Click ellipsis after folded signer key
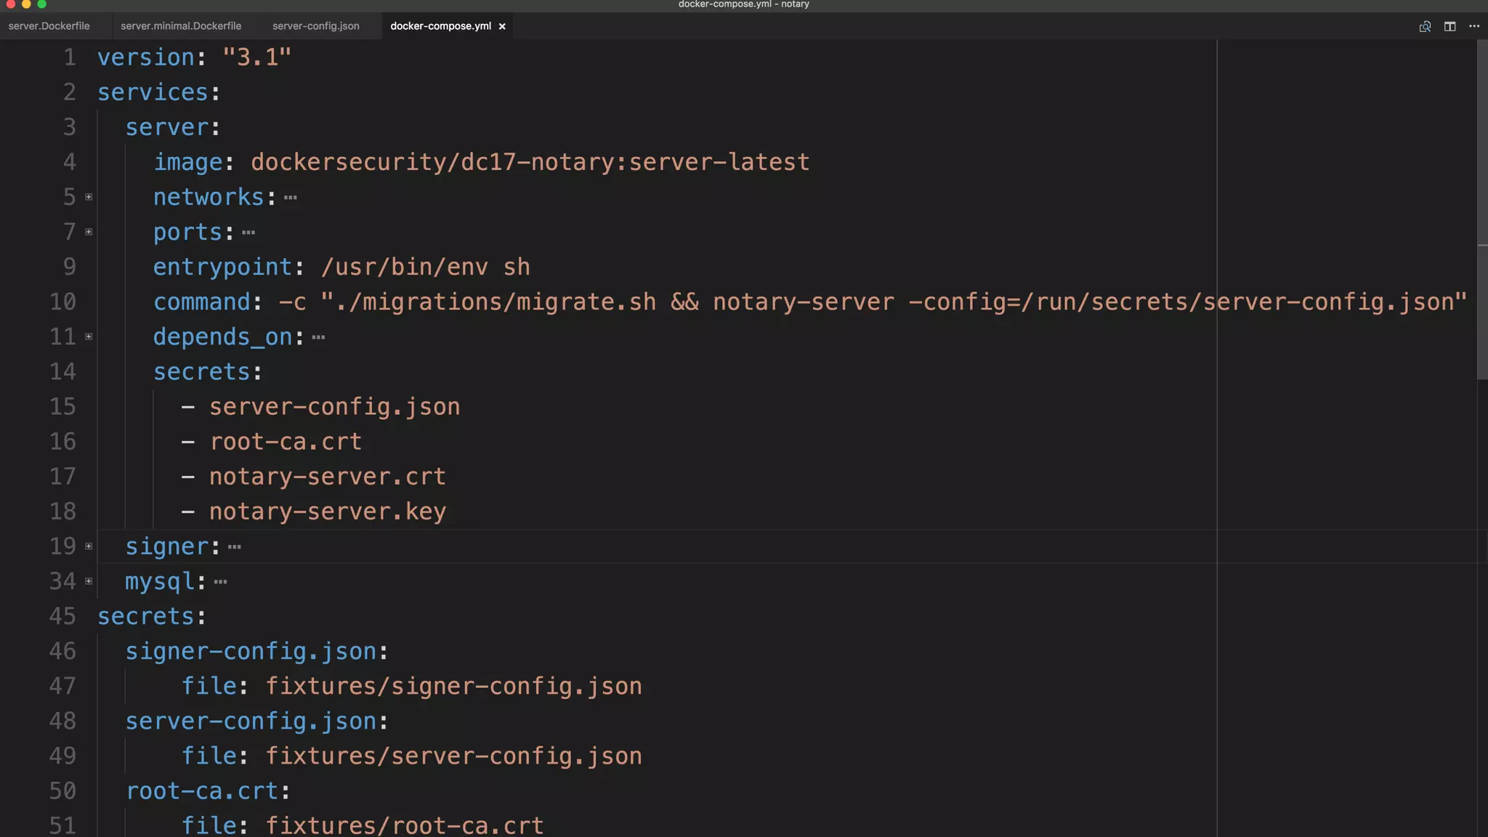This screenshot has width=1488, height=837. pyautogui.click(x=234, y=547)
